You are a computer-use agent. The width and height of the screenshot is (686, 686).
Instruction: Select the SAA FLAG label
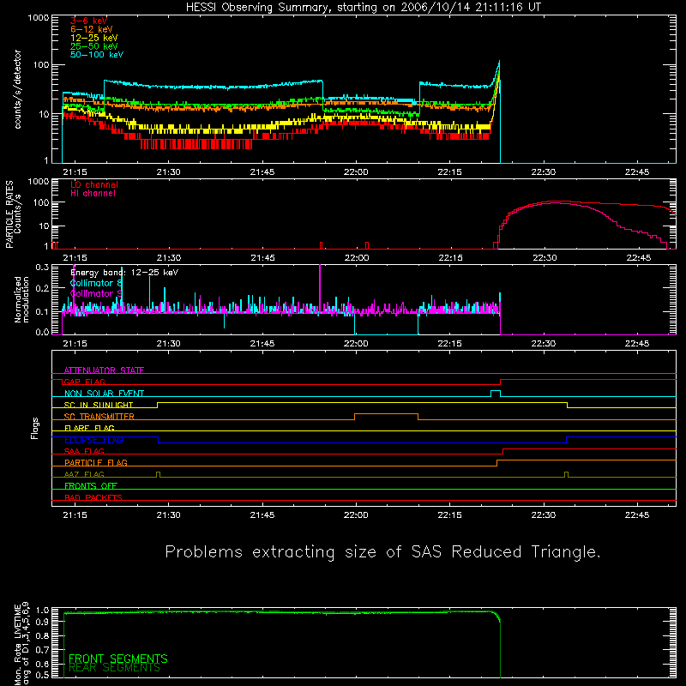[x=84, y=452]
